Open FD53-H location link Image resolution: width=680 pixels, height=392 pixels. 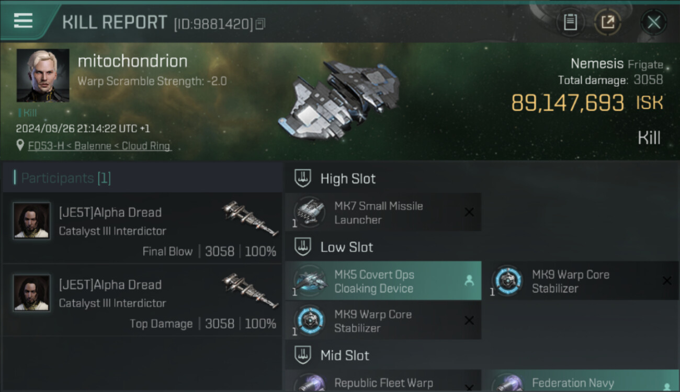(99, 146)
